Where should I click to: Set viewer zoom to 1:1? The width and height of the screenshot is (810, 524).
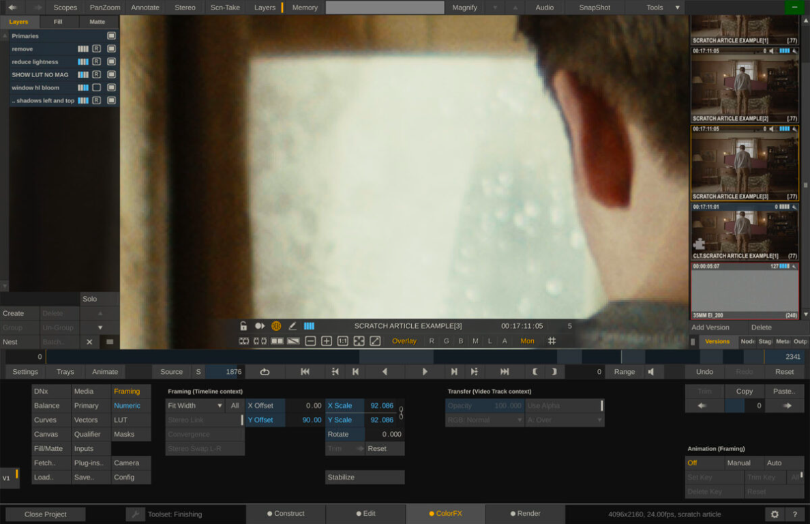click(342, 341)
